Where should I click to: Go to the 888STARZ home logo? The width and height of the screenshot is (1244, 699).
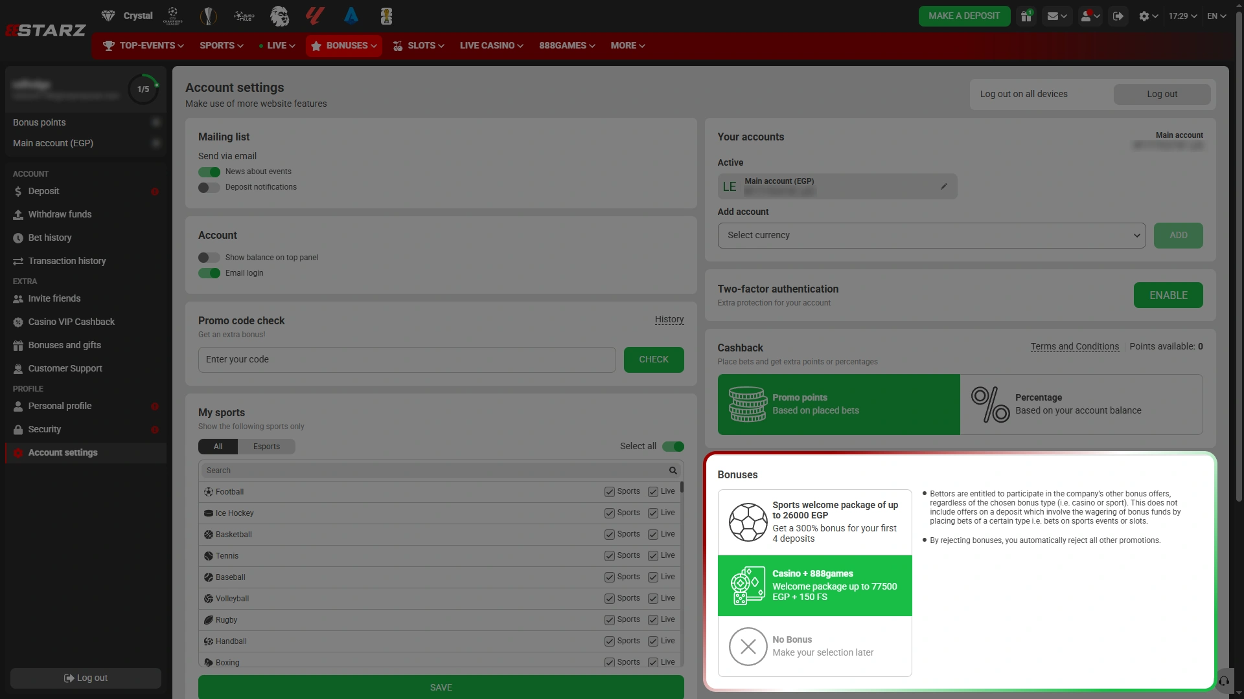(x=45, y=30)
